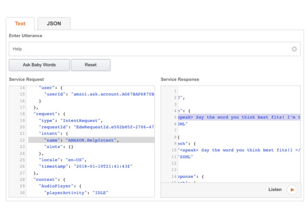The width and height of the screenshot is (308, 219).
Task: Select the Text tab
Action: click(20, 24)
